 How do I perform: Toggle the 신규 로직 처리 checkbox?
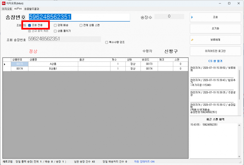click(x=30, y=31)
